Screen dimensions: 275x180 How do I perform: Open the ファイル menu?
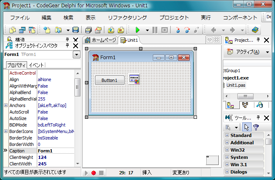(20, 17)
